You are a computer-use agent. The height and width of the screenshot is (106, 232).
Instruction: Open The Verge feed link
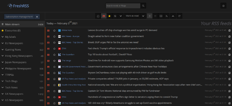[x=67, y=61]
